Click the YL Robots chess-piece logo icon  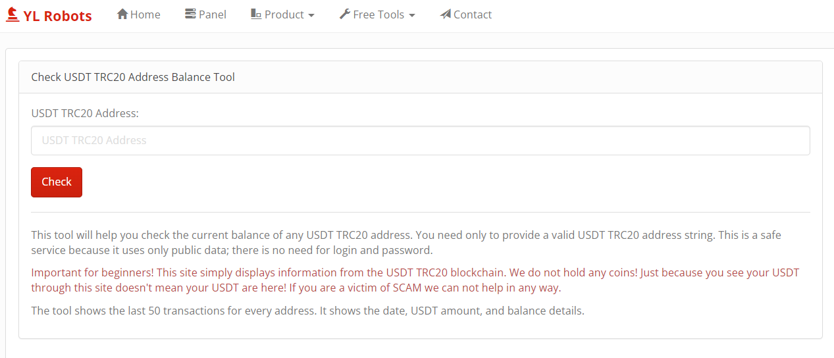pos(13,14)
